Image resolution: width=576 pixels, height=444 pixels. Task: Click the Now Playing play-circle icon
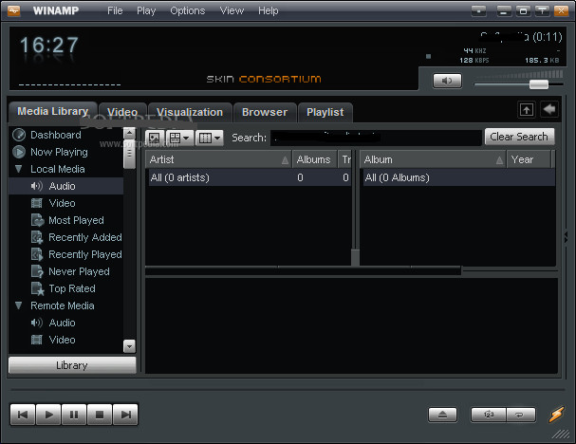pyautogui.click(x=19, y=152)
